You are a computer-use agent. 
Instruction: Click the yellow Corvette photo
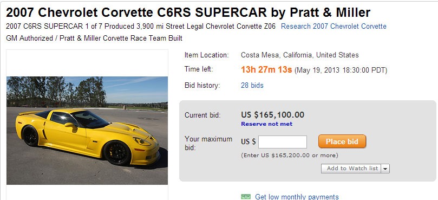coord(87,130)
